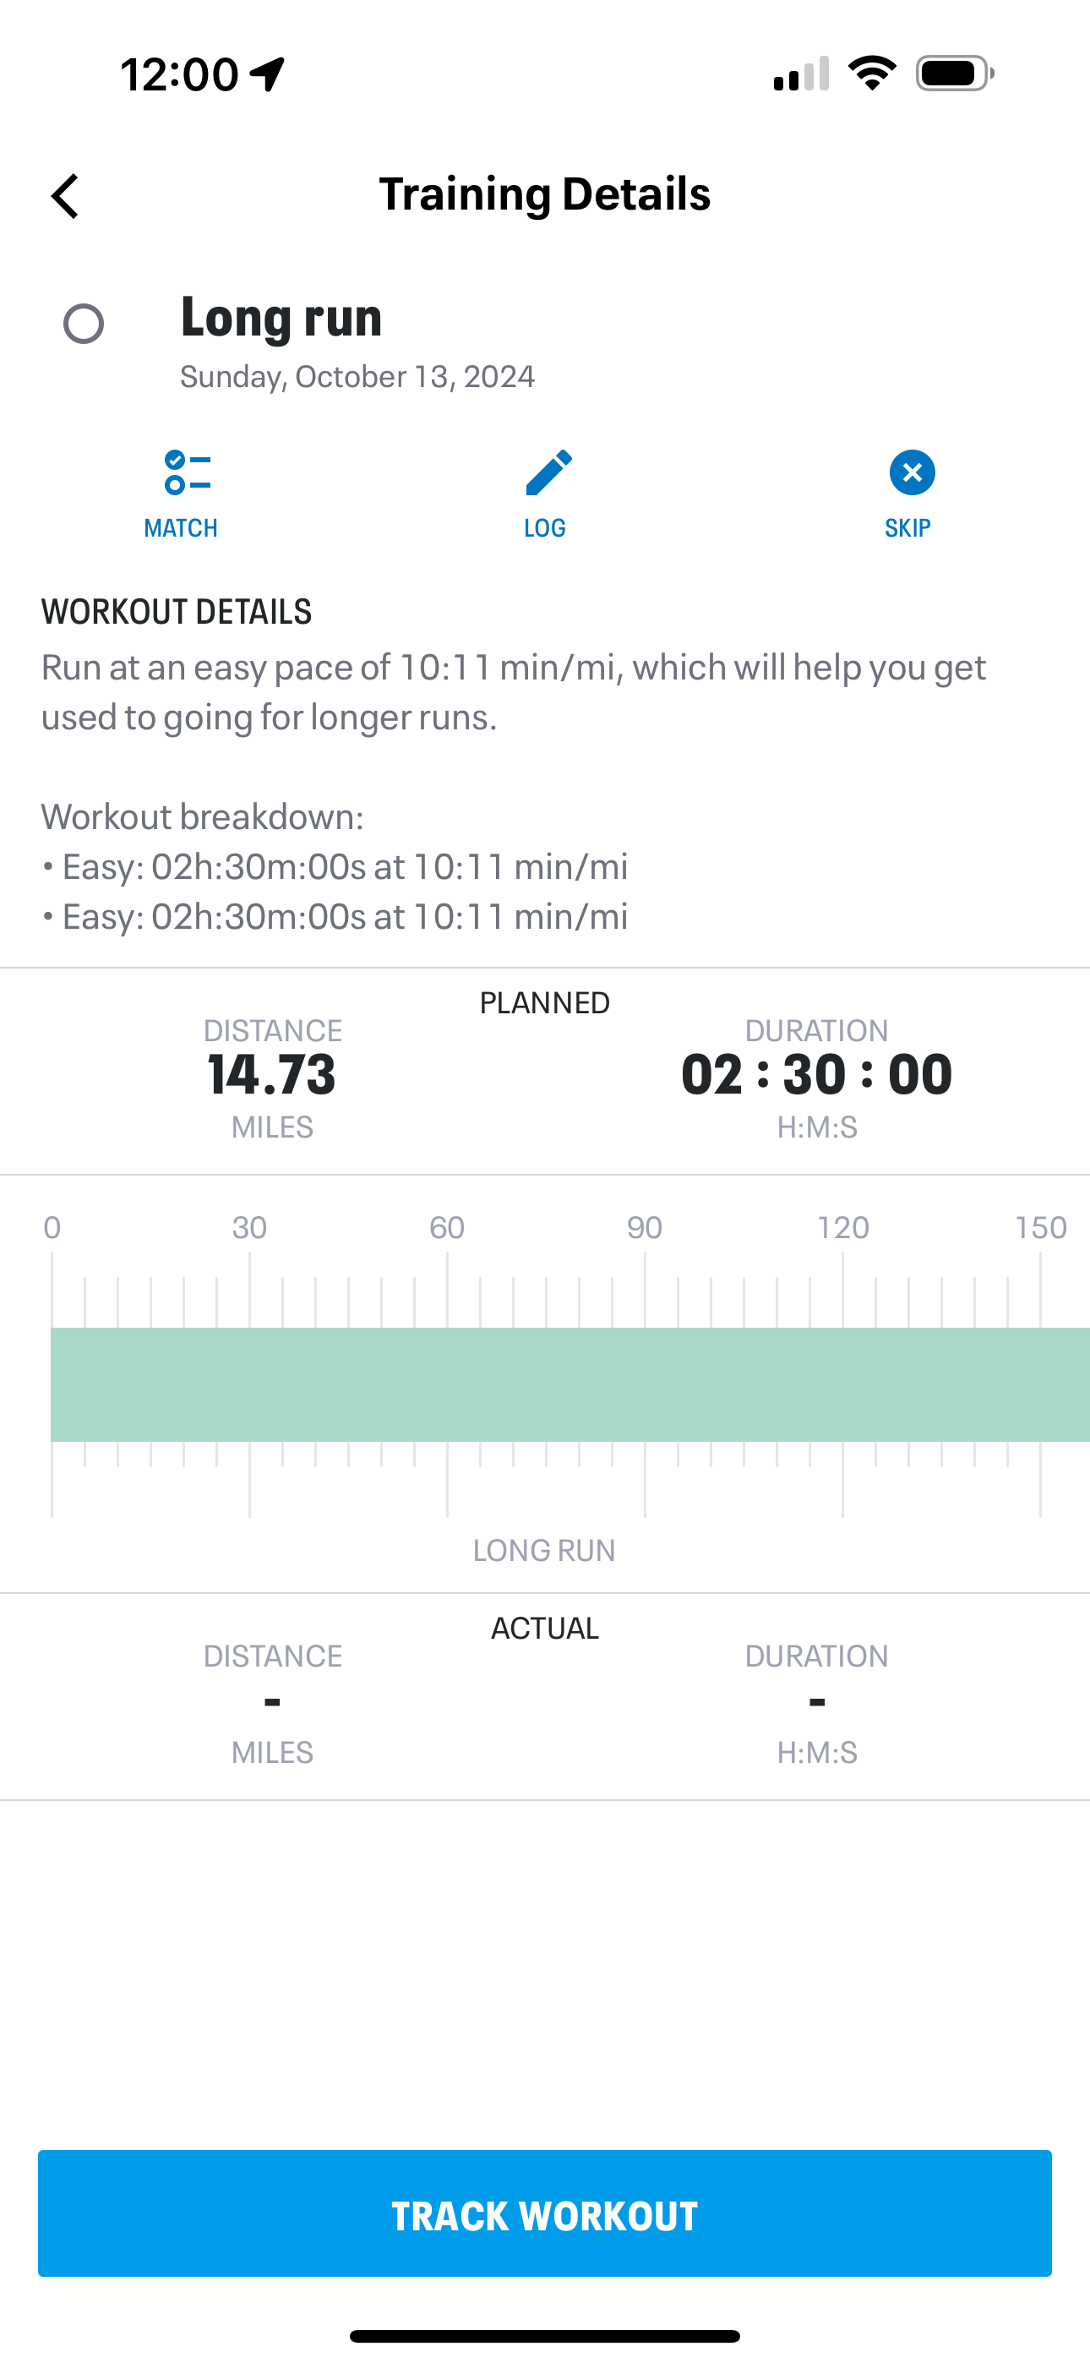Image resolution: width=1090 pixels, height=2363 pixels.
Task: Mark Long run workout circle complete
Action: coord(84,324)
